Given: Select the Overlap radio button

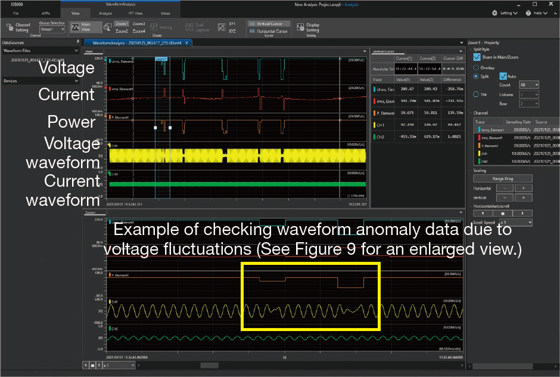Looking at the screenshot, I should 476,67.
